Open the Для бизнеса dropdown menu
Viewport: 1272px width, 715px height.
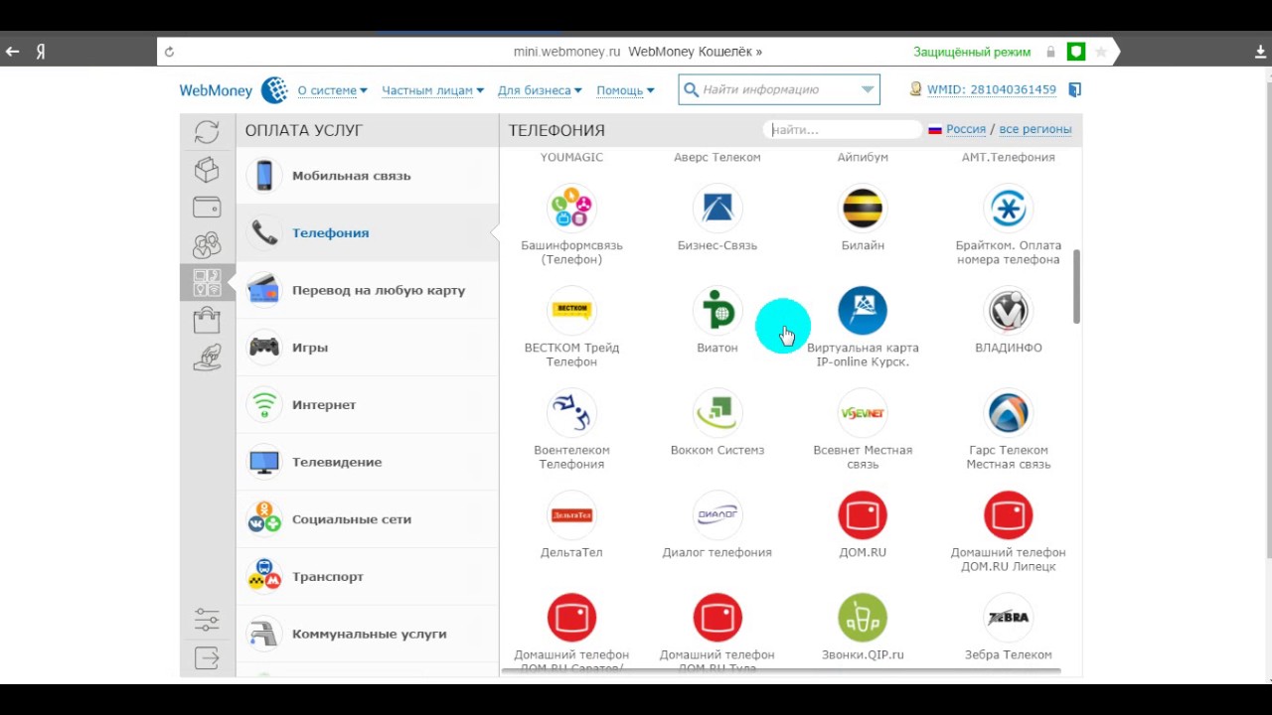(540, 90)
